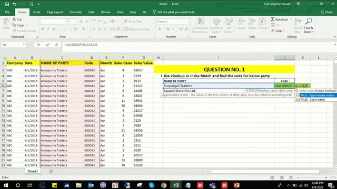337x189 pixels.
Task: Click the Format cells icon
Action: click(x=262, y=22)
